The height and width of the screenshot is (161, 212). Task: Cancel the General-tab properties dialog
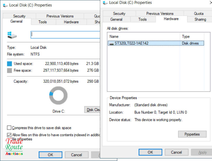tap(76, 155)
